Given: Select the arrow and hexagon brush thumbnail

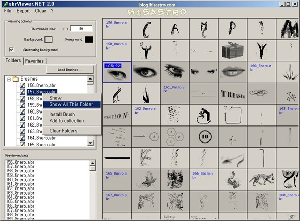Looking at the screenshot, I should tap(146, 137).
